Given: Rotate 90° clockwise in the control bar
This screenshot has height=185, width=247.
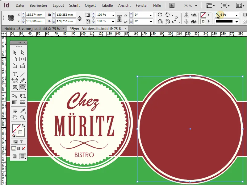Looking at the screenshot, I should pyautogui.click(x=160, y=14).
